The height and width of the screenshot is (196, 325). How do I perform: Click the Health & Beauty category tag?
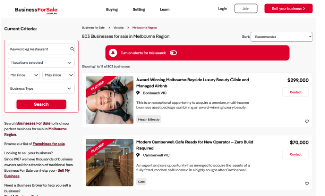(149, 120)
